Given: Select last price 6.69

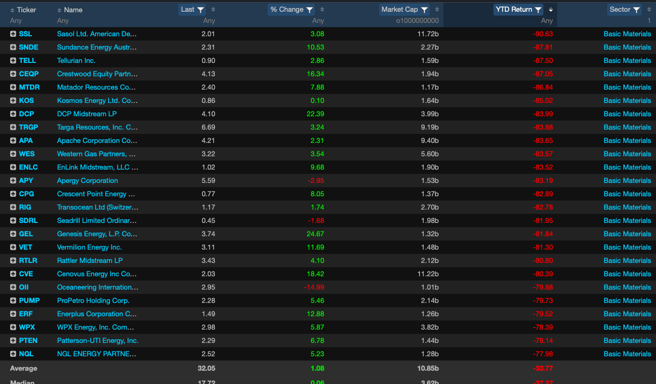Looking at the screenshot, I should click(208, 127).
